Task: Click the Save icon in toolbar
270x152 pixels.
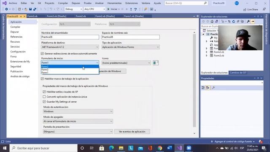Action: (x=30, y=9)
